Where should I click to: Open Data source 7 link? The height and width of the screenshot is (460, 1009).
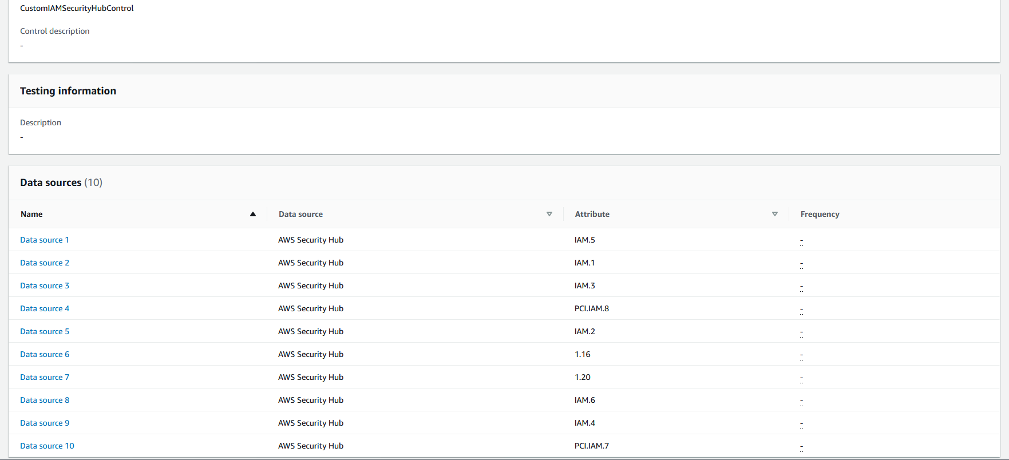(x=45, y=377)
